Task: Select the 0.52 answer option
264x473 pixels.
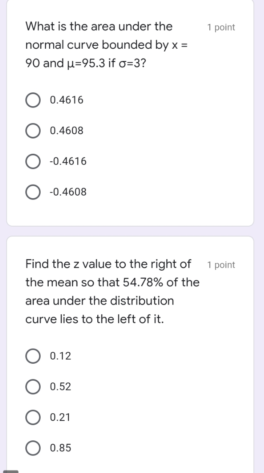Action: pos(33,386)
